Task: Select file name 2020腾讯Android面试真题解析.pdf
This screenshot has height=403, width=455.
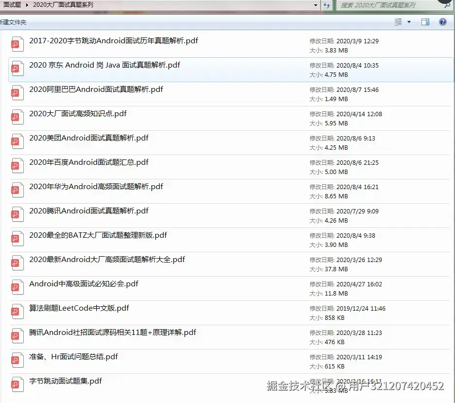Action: click(89, 211)
